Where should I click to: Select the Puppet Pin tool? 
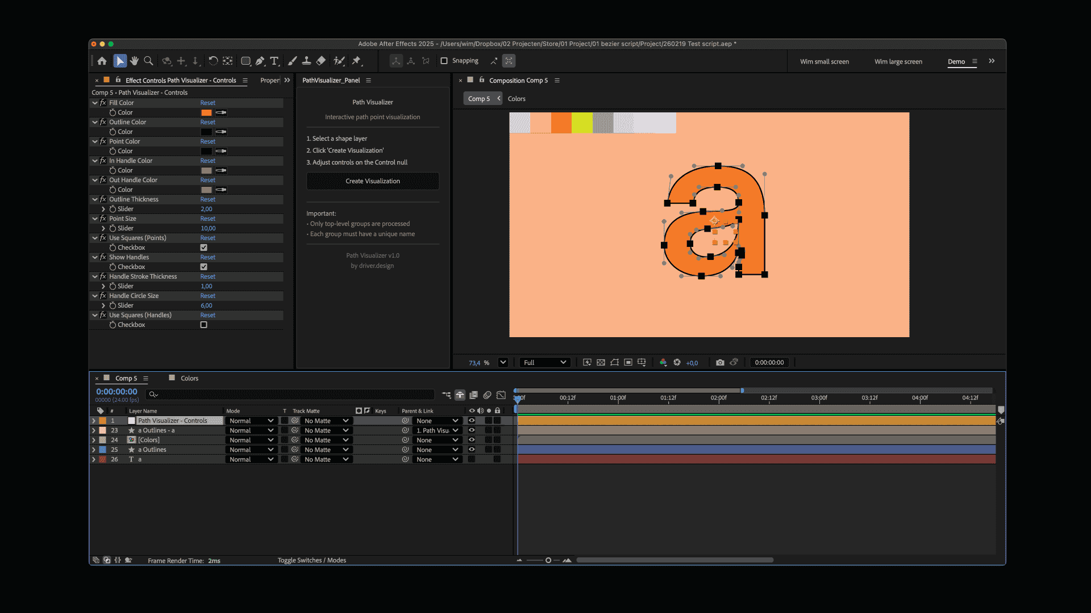point(356,61)
